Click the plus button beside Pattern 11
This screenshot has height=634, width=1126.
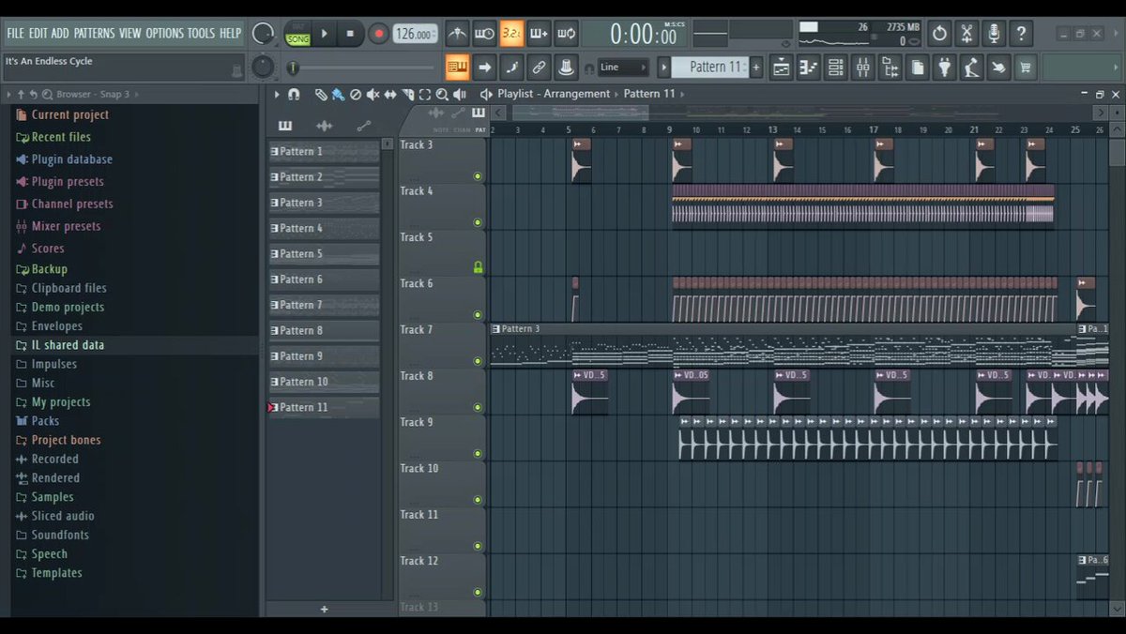[x=756, y=68]
